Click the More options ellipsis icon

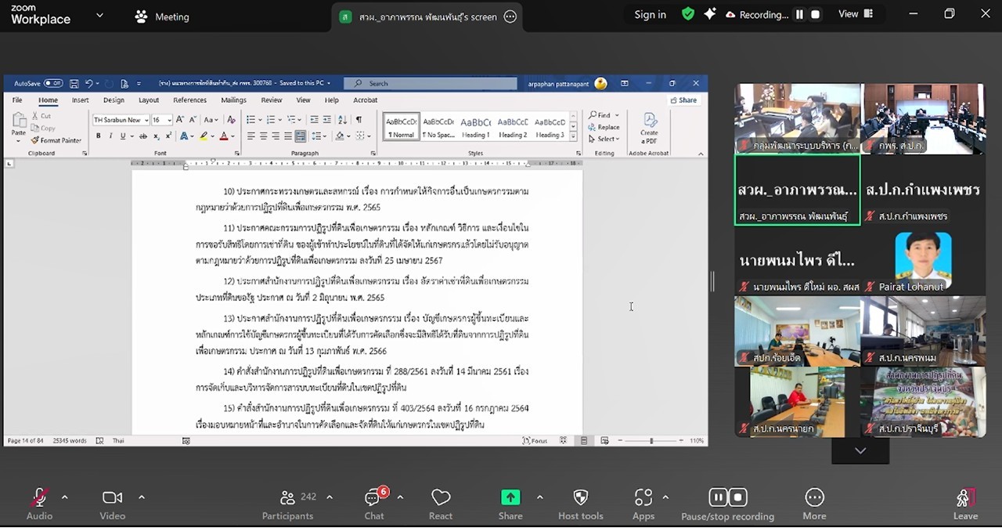pyautogui.click(x=814, y=497)
